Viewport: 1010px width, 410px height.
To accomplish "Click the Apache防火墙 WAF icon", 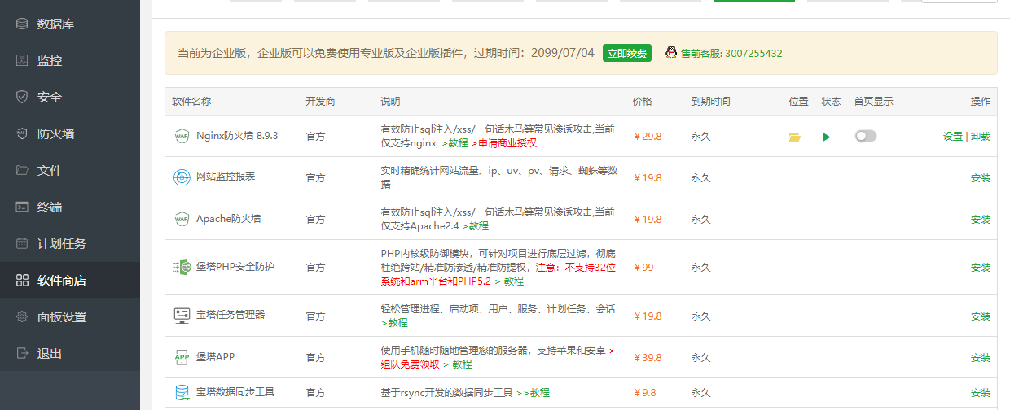I will tap(182, 219).
